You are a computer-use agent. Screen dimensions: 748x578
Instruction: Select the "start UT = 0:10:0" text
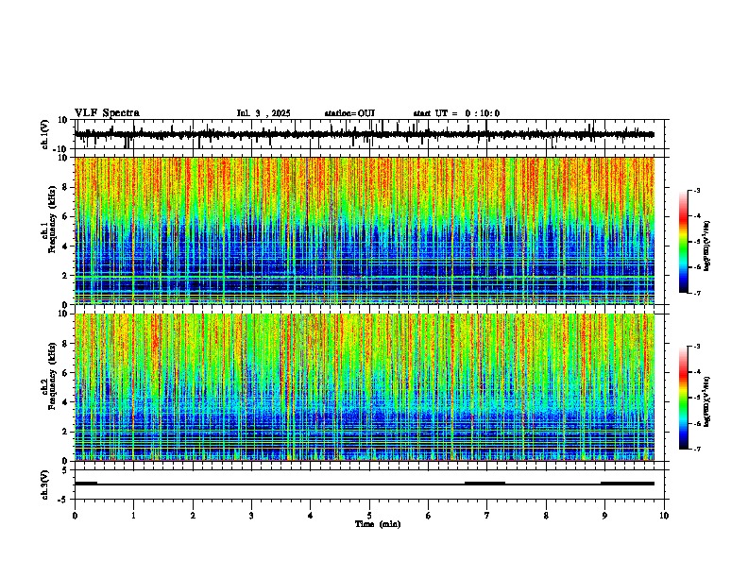456,113
